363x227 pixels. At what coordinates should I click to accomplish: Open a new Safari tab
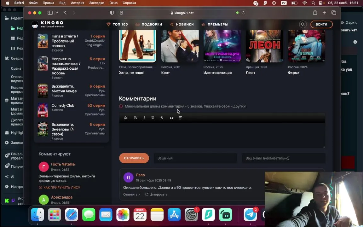click(x=324, y=13)
